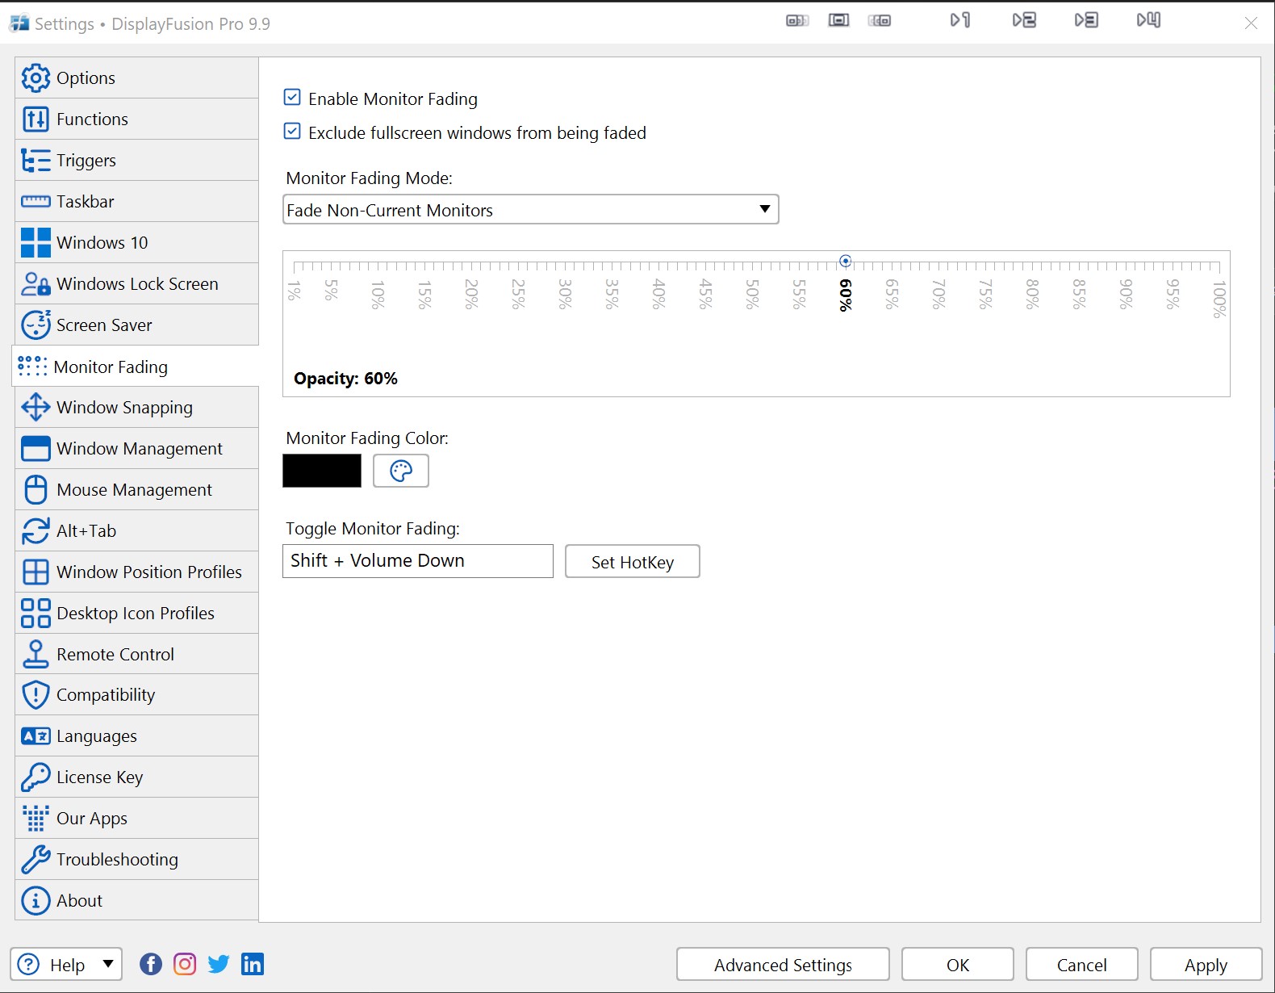Image resolution: width=1275 pixels, height=993 pixels.
Task: Click the black Monitor Fading Color swatch
Action: (x=322, y=471)
